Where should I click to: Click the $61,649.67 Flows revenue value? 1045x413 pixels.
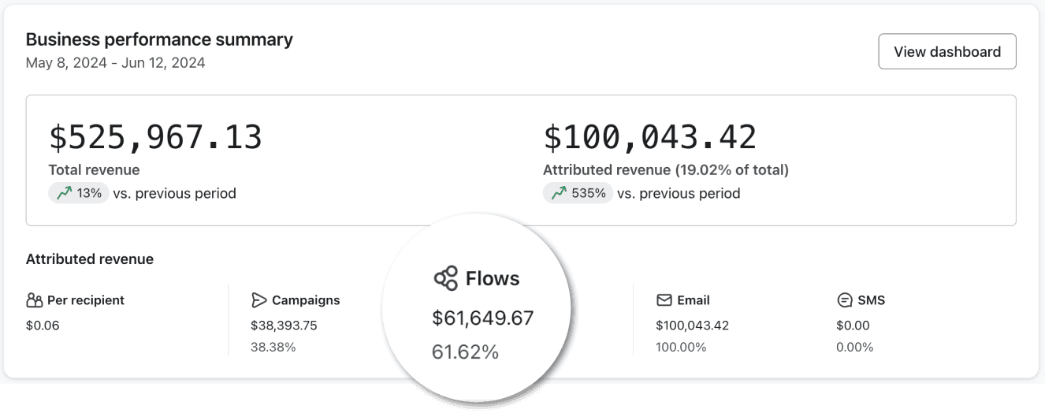(483, 318)
